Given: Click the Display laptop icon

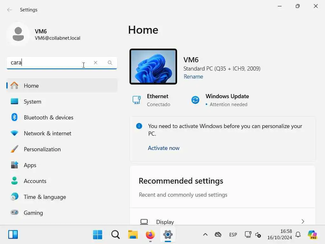Looking at the screenshot, I should 144,222.
